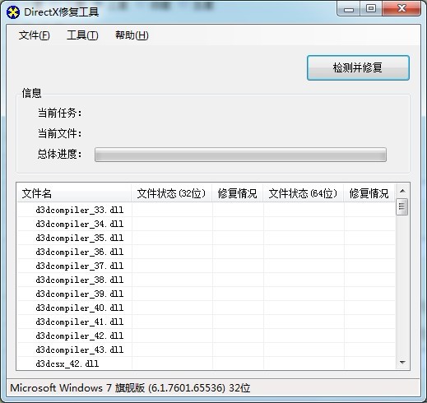Select the d3dcsx_42.dll row
Image resolution: width=427 pixels, height=403 pixels.
206,364
